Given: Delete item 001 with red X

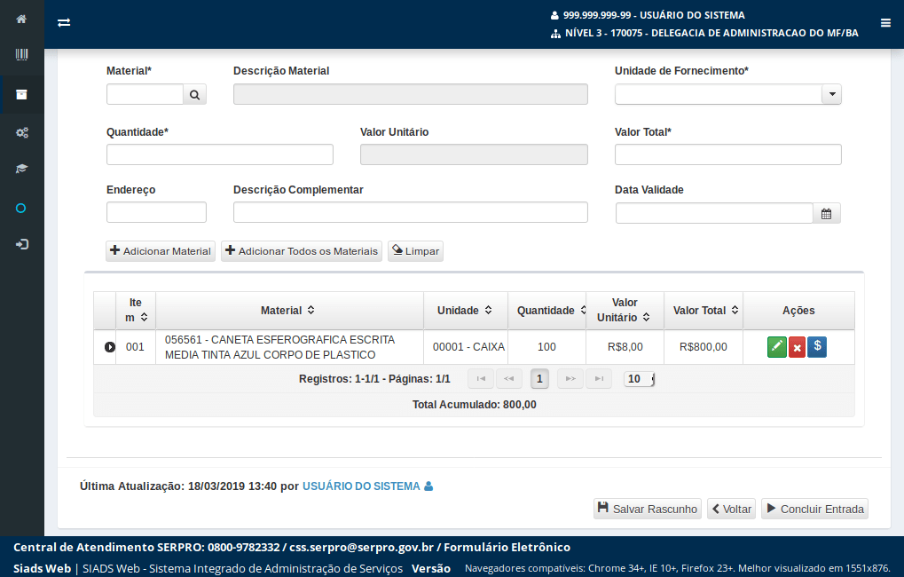Looking at the screenshot, I should pos(797,347).
